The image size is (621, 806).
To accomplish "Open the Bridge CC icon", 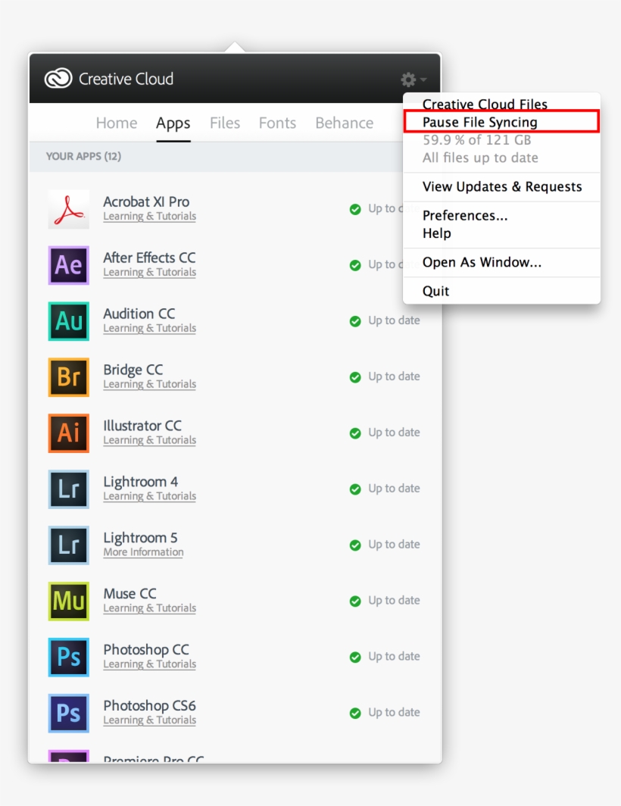I will (68, 377).
